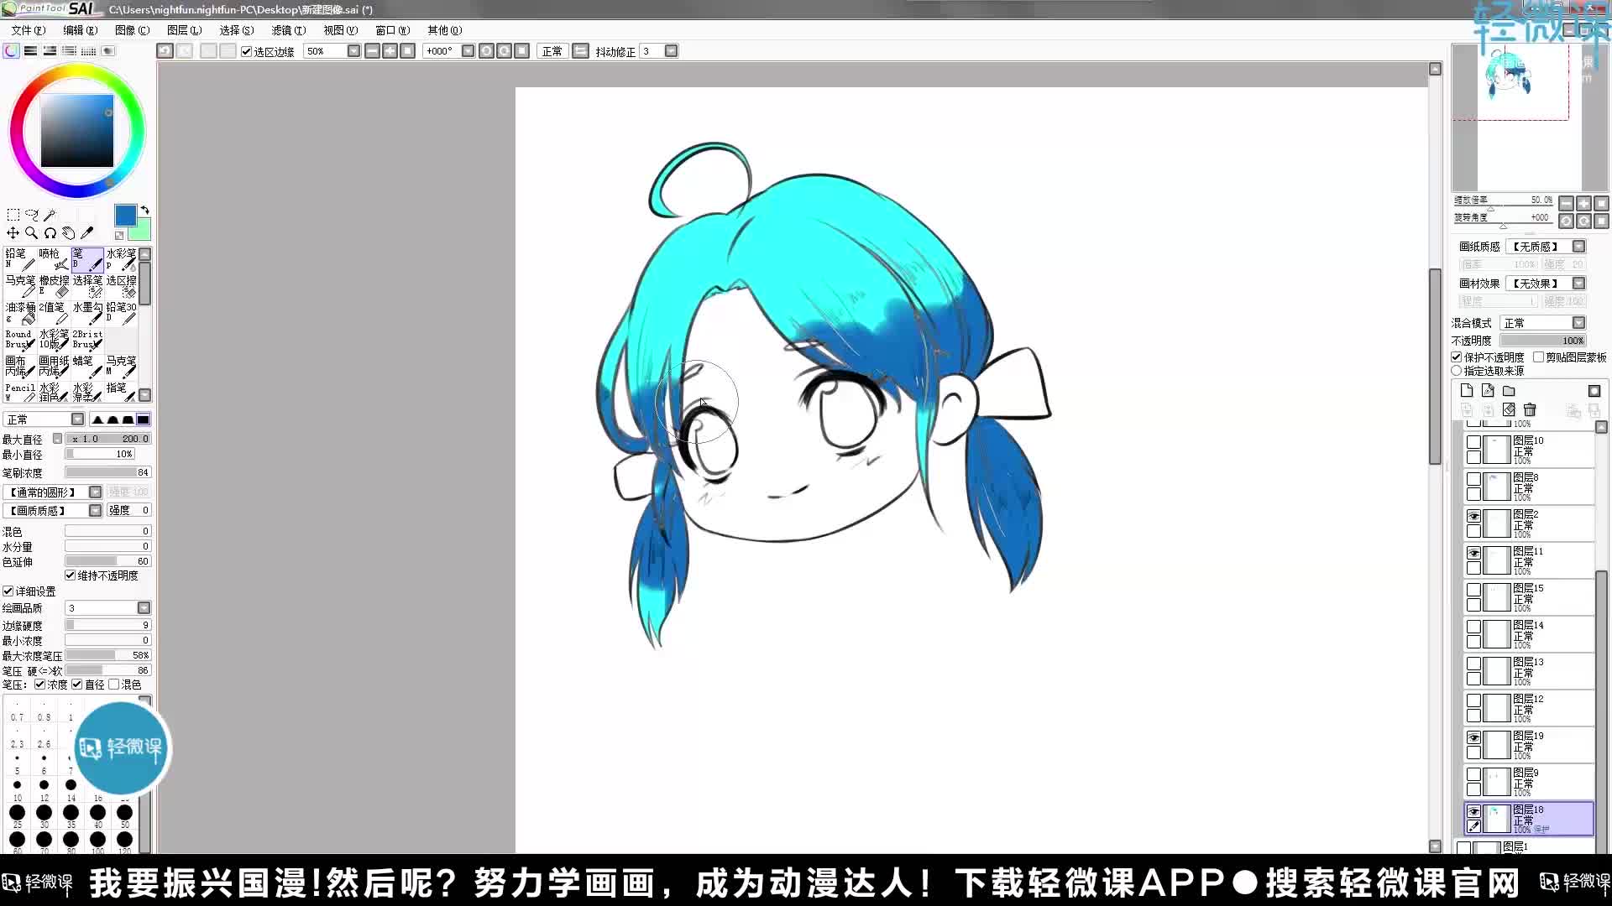
Task: Select the 喷枪 airbrush tool
Action: [x=50, y=258]
